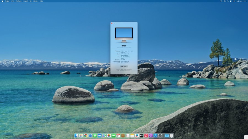This screenshot has height=139, width=248.
Task: Open Calendar showing date 21
Action: coord(118,136)
